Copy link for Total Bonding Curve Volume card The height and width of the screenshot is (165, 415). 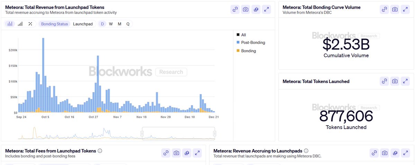click(x=384, y=10)
